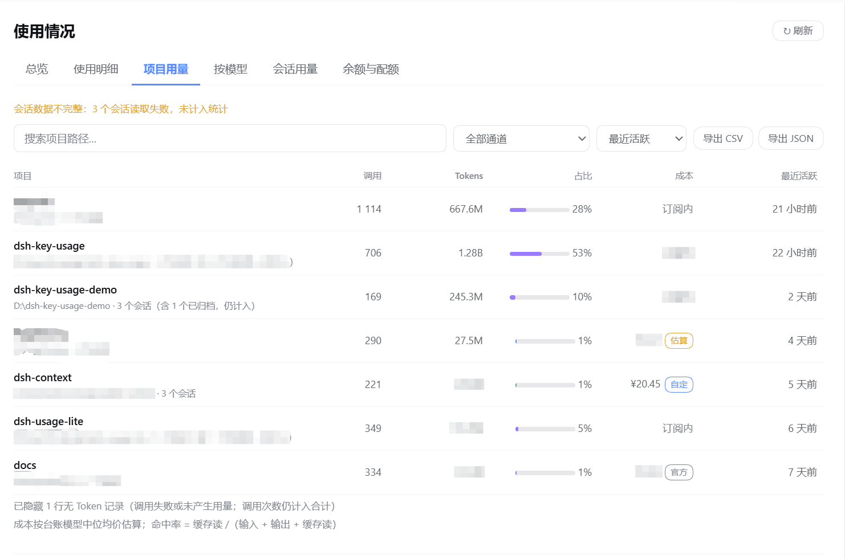
Task: Click the 估算 cost badge
Action: 679,341
